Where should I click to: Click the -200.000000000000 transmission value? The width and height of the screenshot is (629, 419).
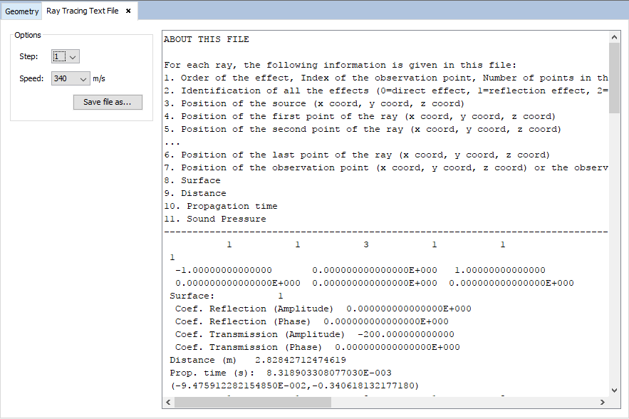click(405, 334)
